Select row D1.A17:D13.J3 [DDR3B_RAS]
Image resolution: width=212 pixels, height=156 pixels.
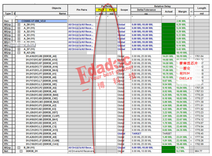click(42, 70)
